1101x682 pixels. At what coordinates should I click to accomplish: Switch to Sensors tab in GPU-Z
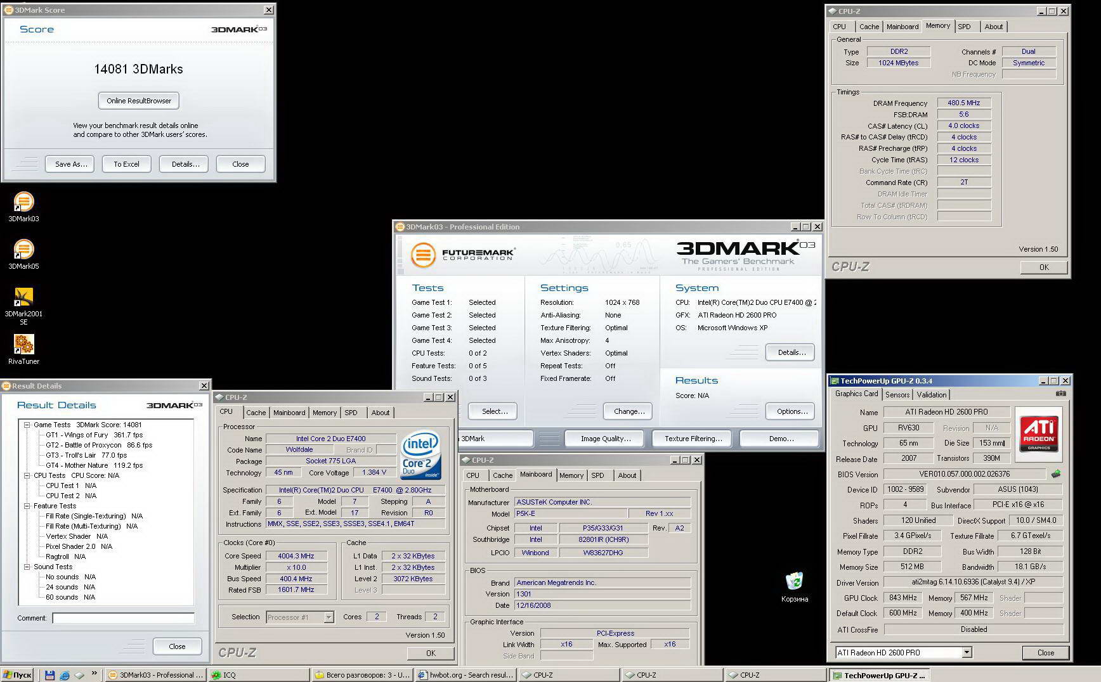(897, 394)
